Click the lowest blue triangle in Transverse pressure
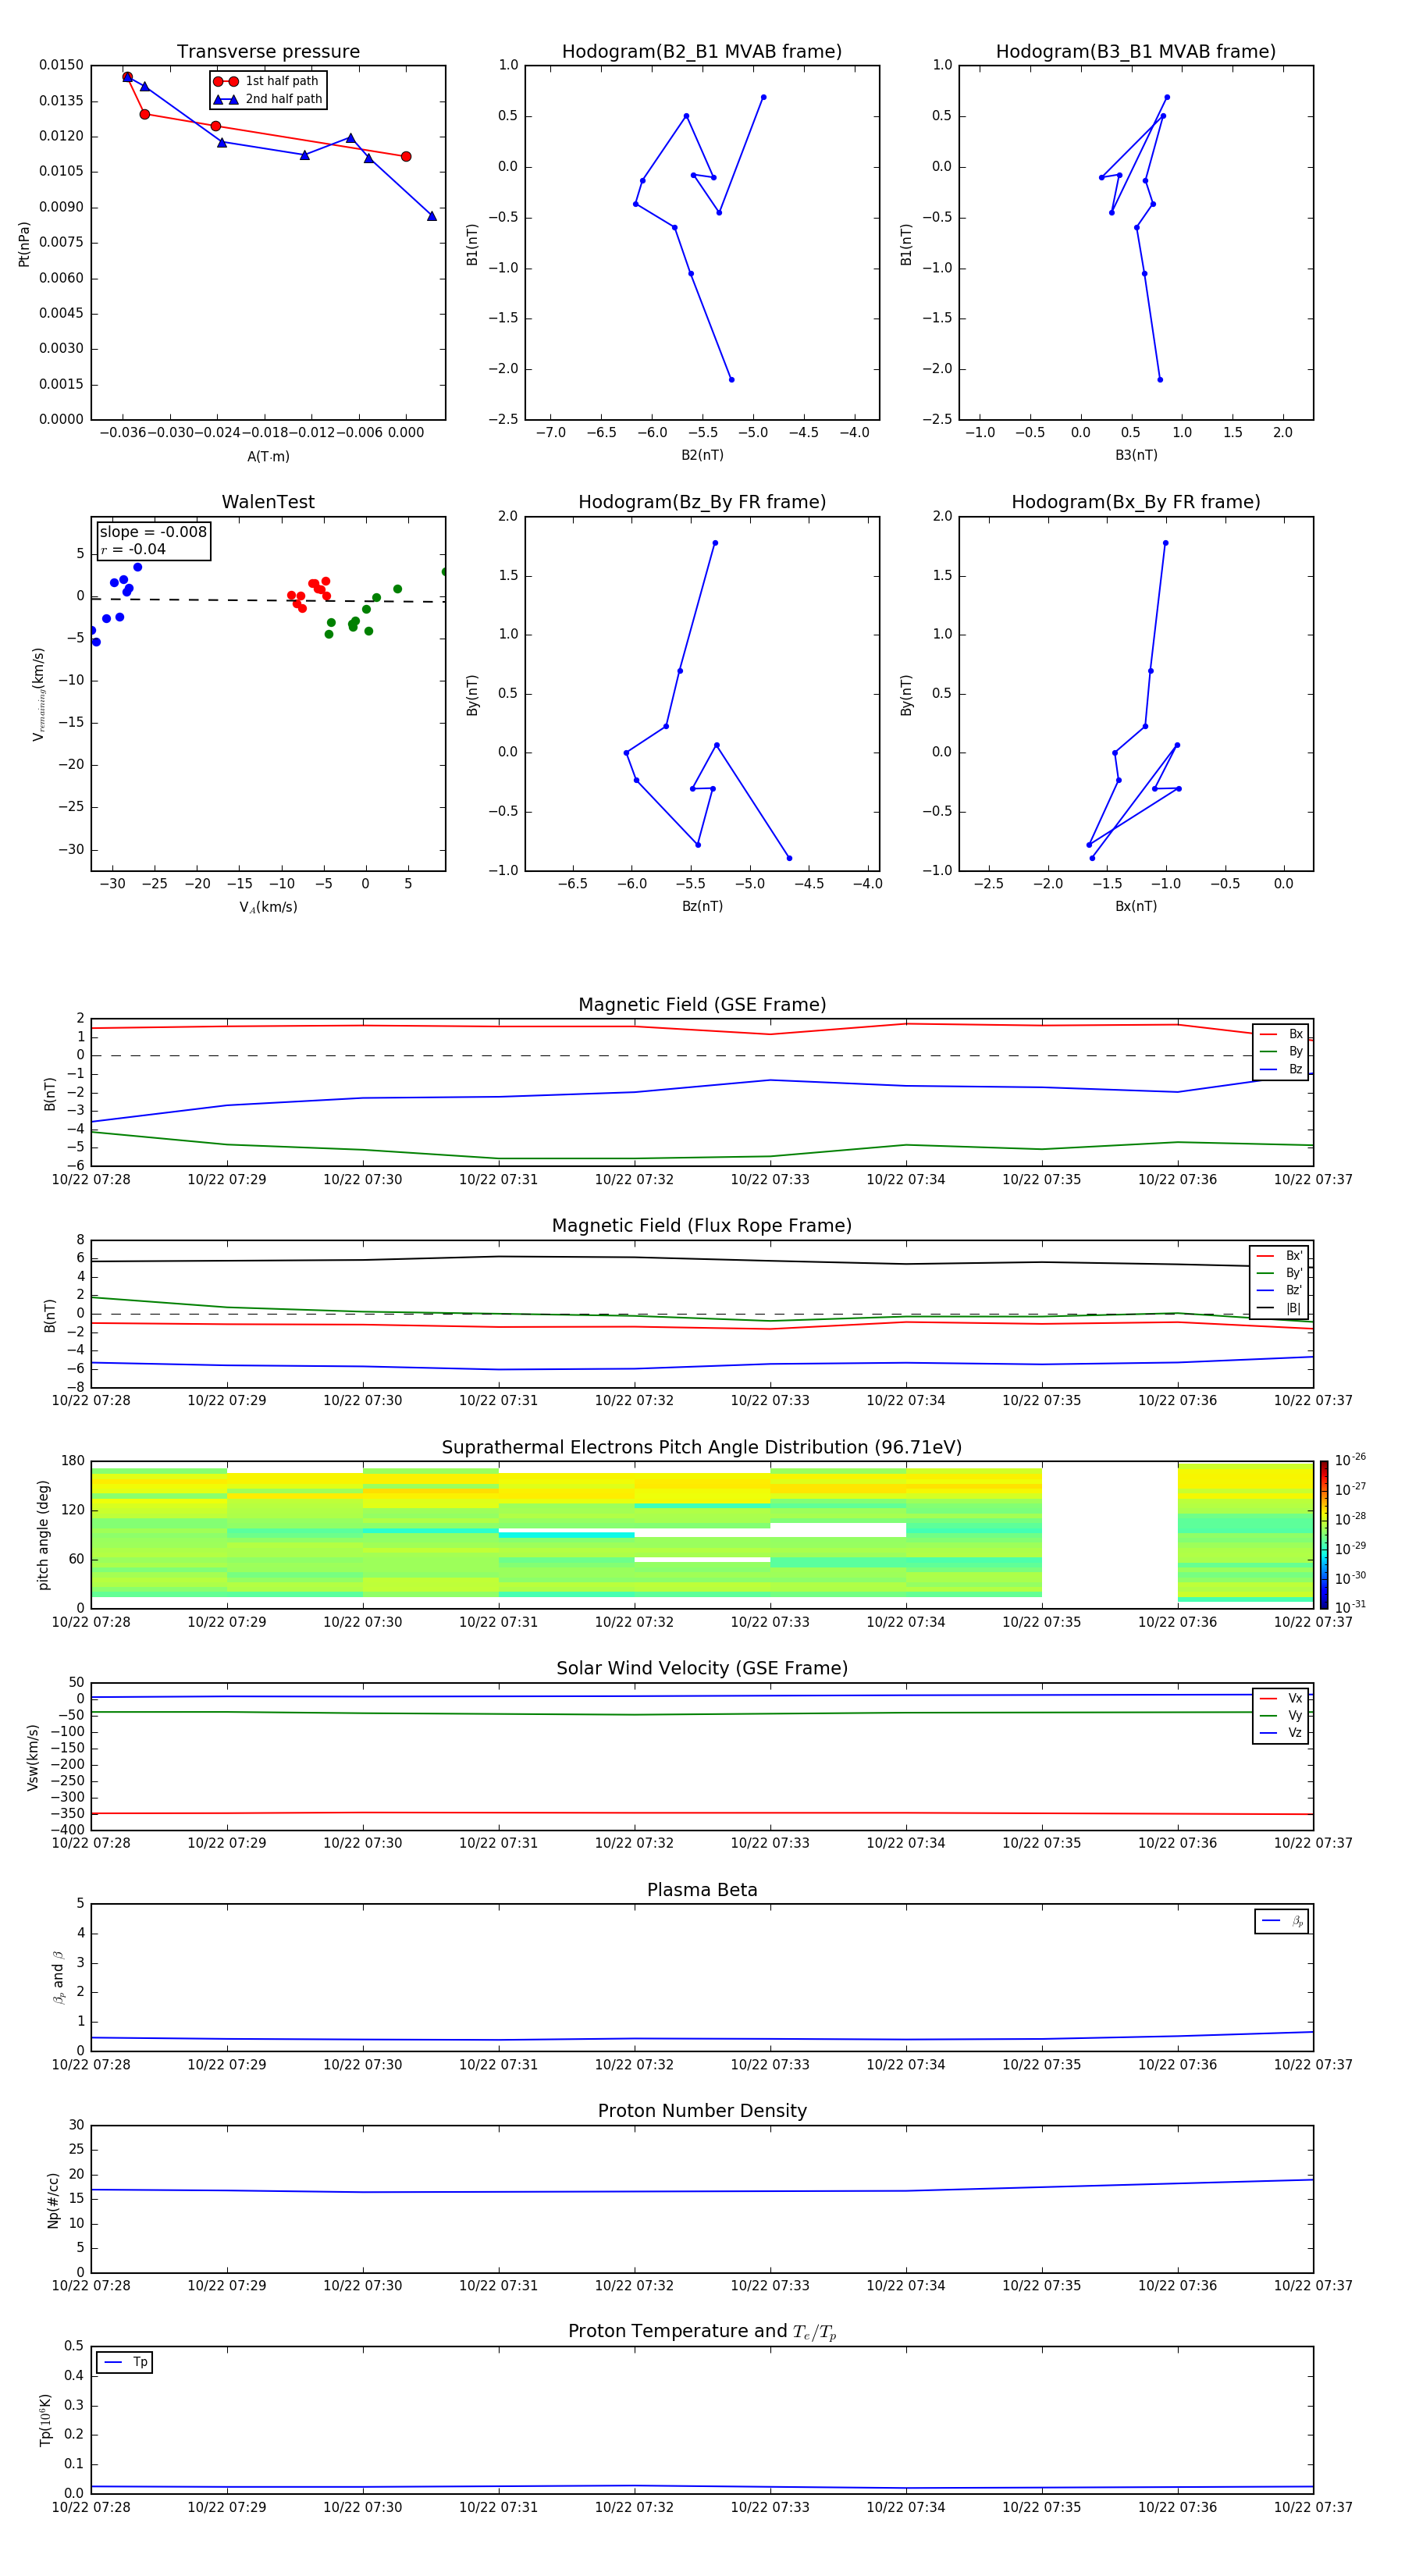 [x=432, y=216]
